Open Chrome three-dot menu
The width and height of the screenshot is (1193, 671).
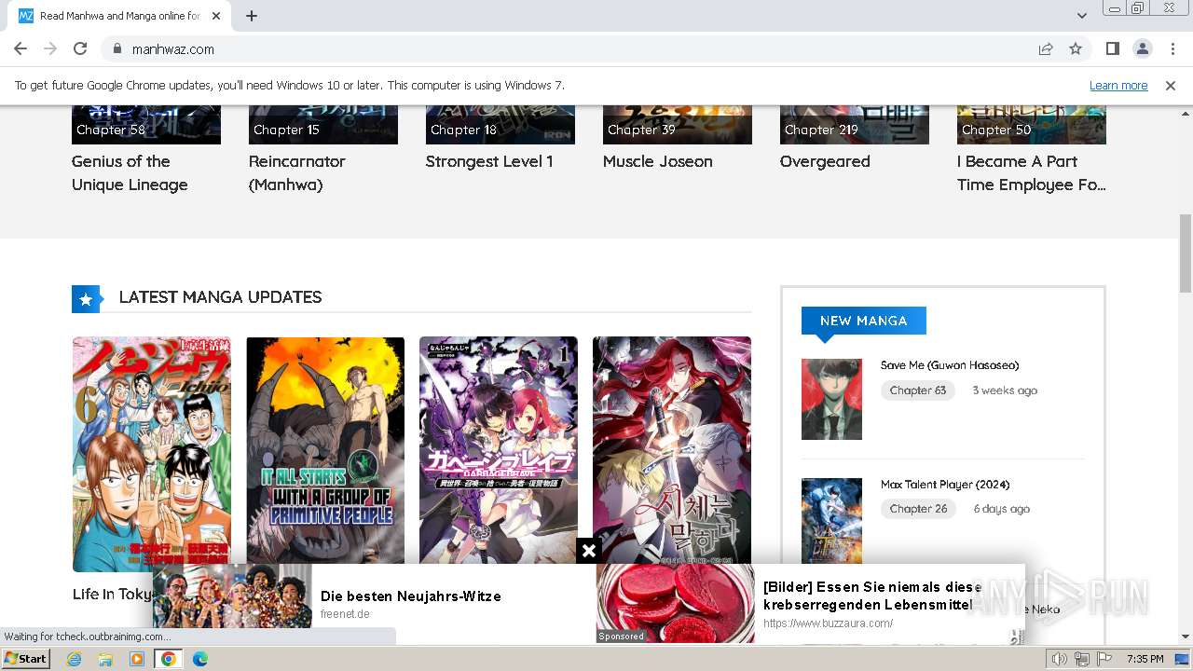1172,48
